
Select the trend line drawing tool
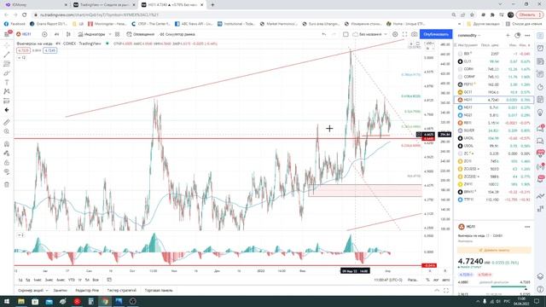pos(7,55)
